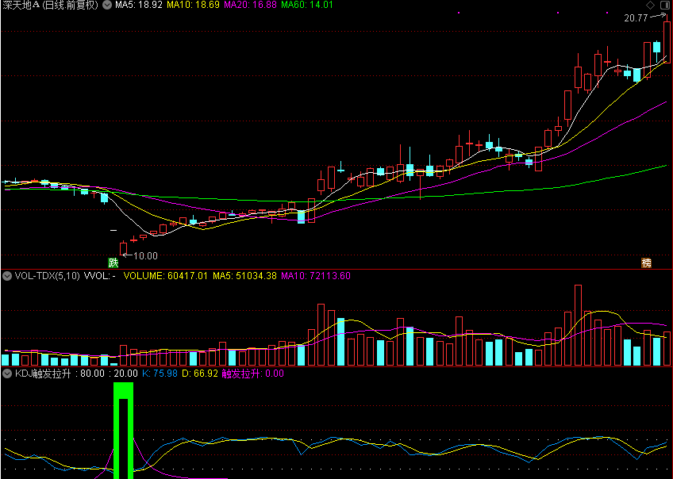Click the green 跌 marker under the chart
Screen dimensions: 673x479
(x=113, y=262)
